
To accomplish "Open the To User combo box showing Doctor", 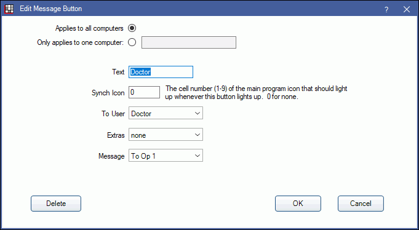I will 166,113.
